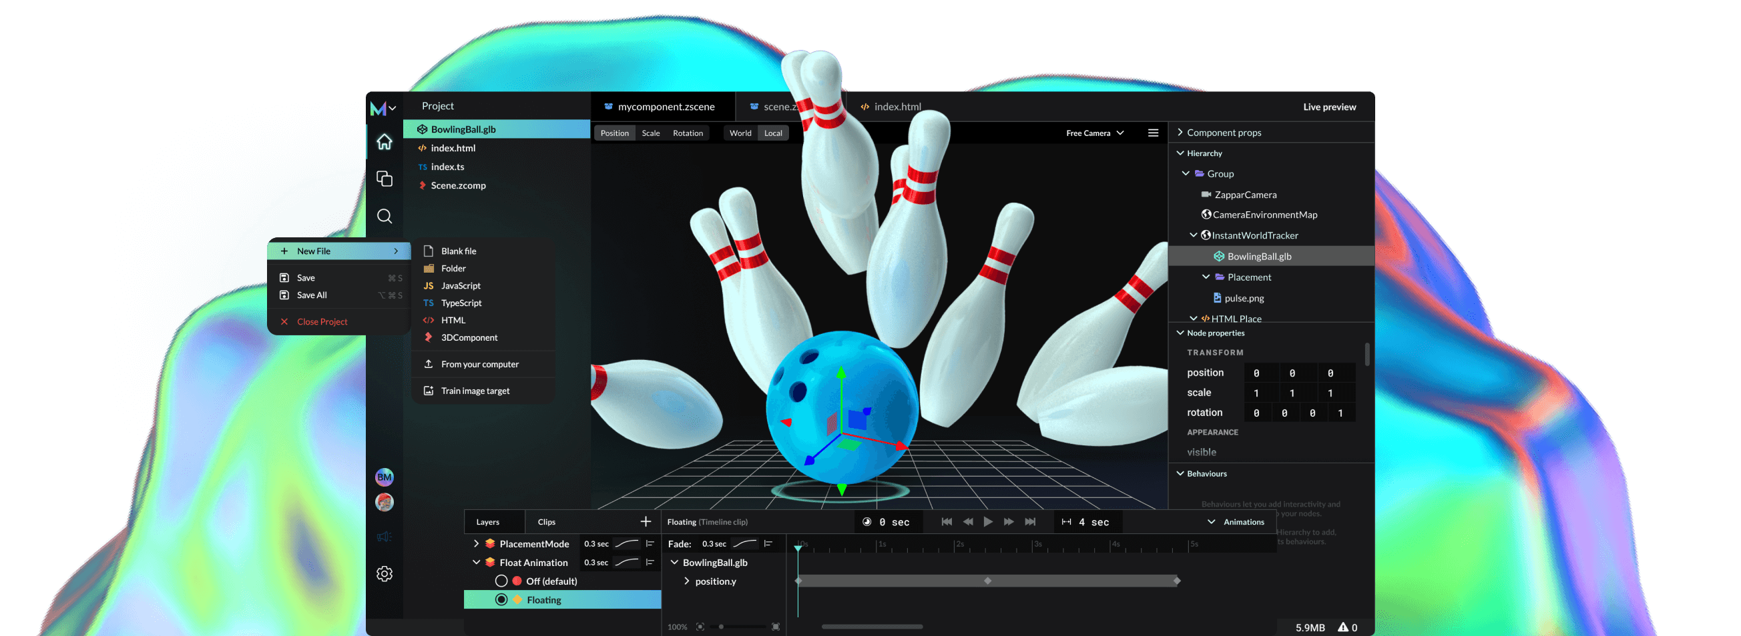
Task: Open the viewport hamburger menu icon
Action: coord(1153,132)
